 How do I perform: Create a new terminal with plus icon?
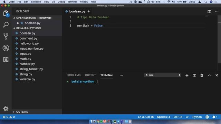point(187,75)
